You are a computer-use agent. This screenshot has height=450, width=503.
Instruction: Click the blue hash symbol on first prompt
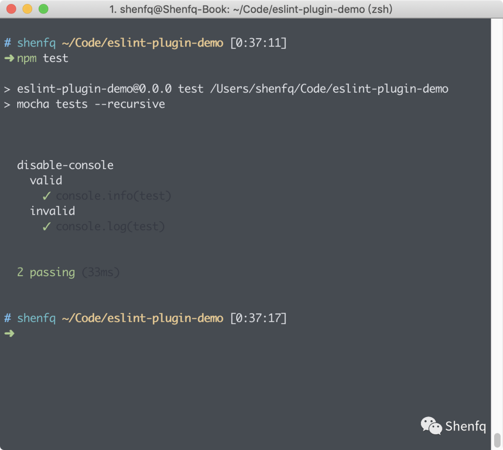[7, 43]
